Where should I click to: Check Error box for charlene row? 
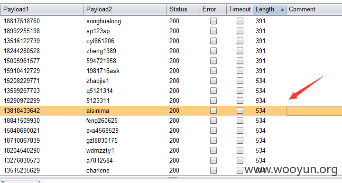213,170
